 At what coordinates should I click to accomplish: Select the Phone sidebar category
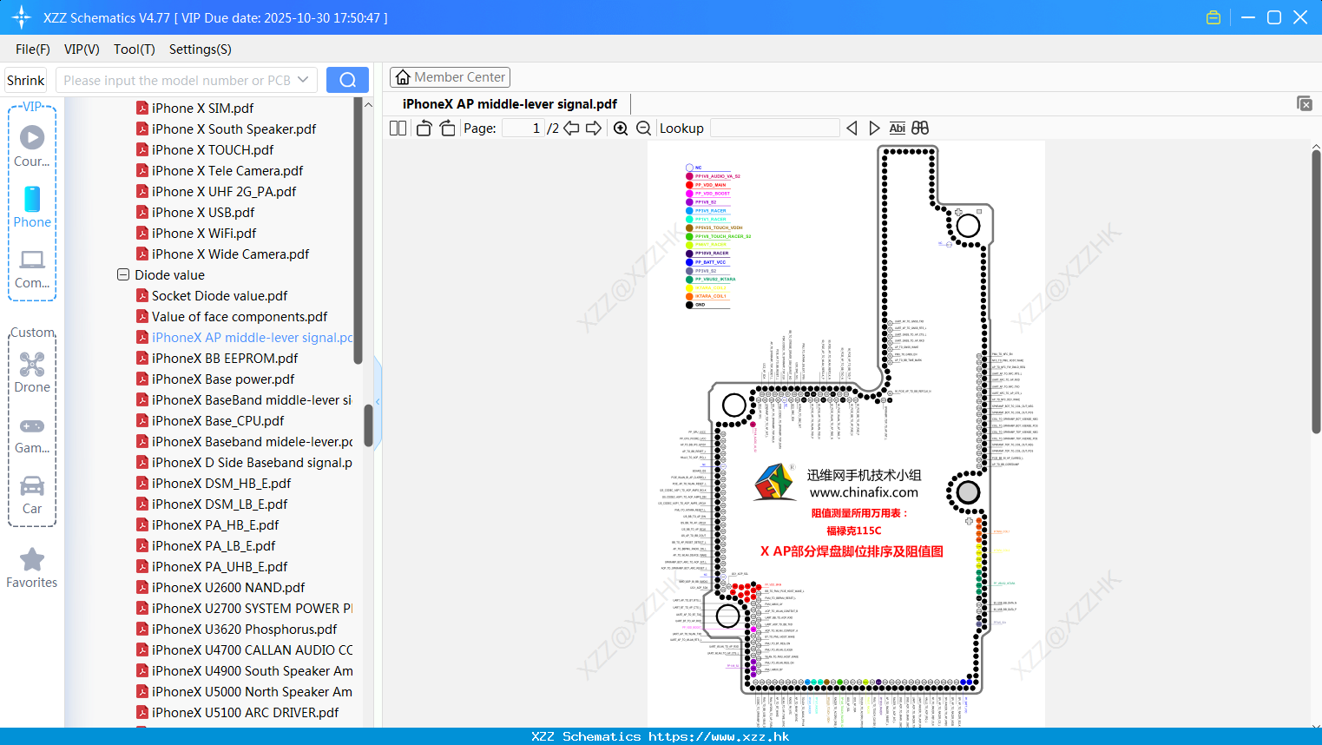[x=32, y=208]
